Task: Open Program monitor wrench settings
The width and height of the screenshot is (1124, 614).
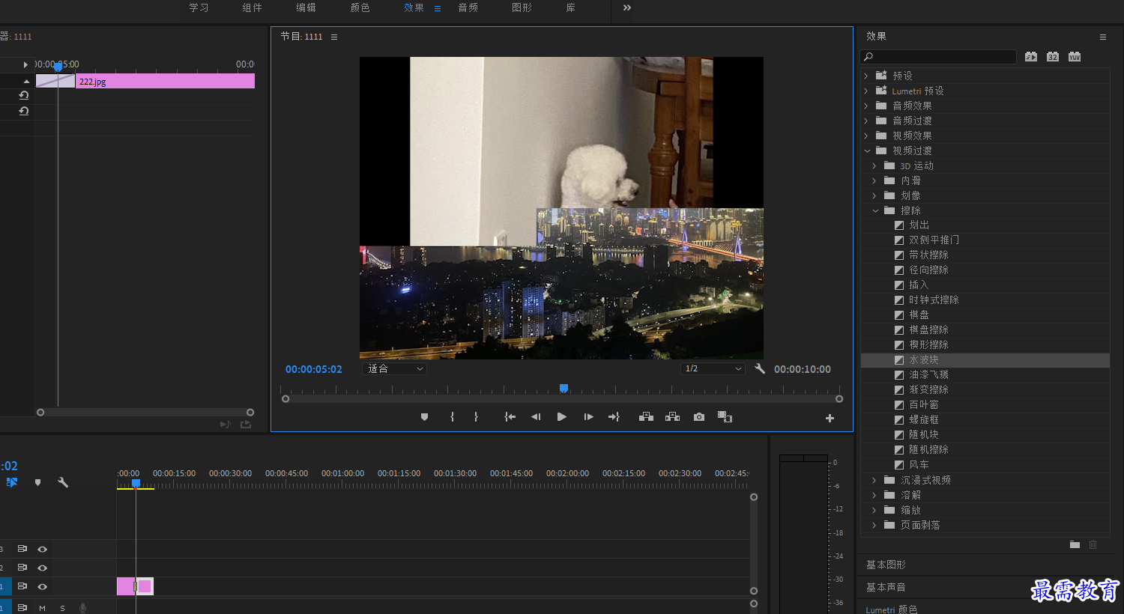Action: click(760, 368)
